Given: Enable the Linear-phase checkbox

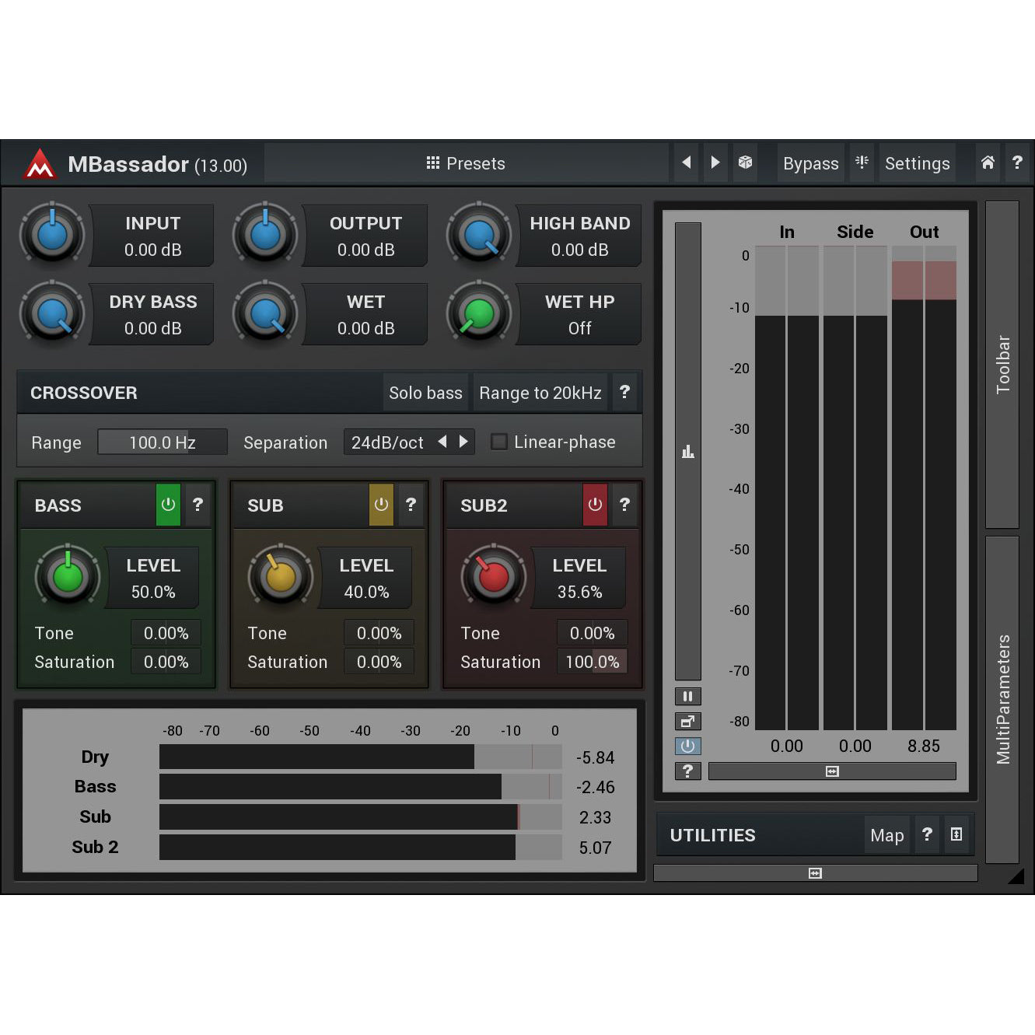Looking at the screenshot, I should (x=499, y=442).
